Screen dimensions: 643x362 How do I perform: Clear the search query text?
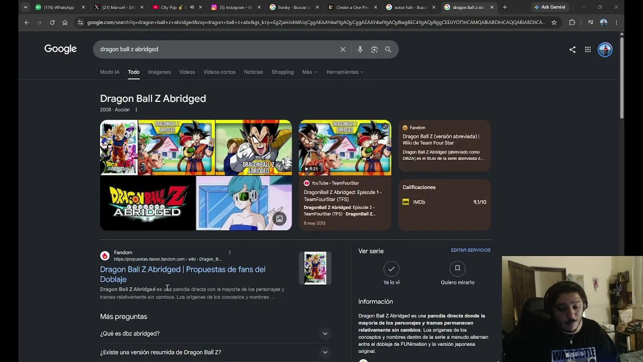343,49
